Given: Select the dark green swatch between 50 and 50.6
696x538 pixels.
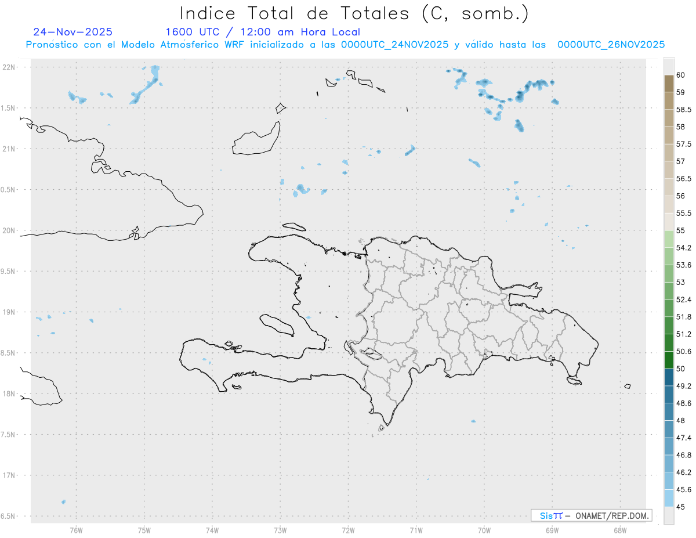Looking at the screenshot, I should 669,360.
